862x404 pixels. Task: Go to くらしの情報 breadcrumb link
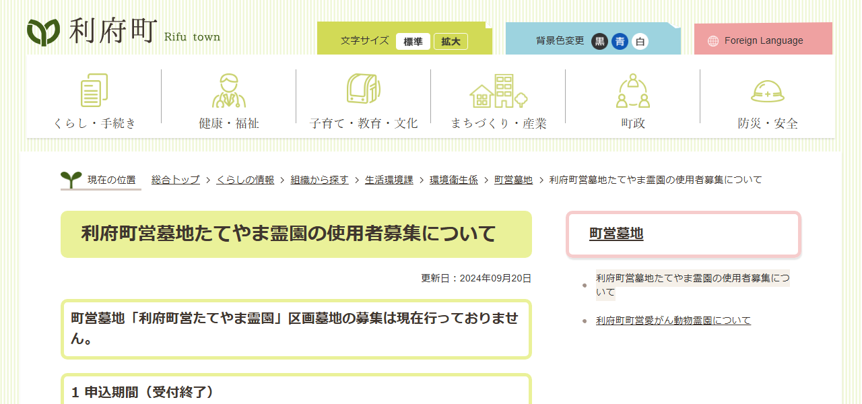point(245,180)
